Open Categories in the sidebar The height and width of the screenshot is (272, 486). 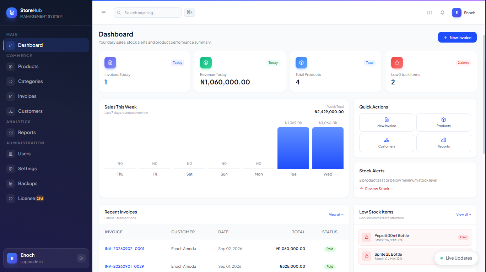click(46, 81)
